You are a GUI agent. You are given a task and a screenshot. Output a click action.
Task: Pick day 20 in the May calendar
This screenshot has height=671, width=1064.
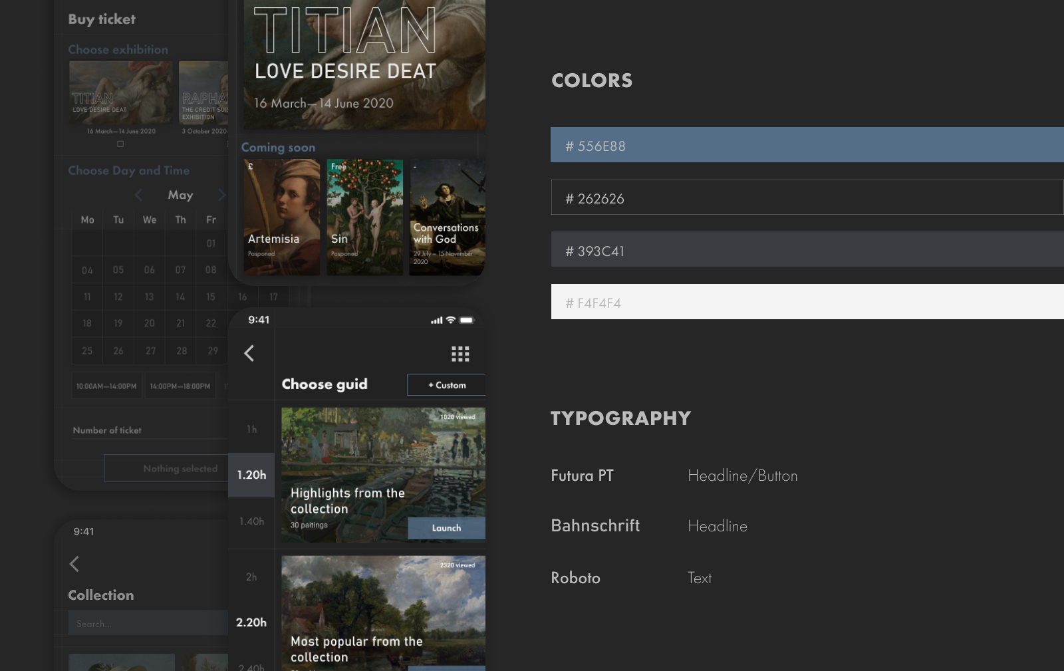[150, 323]
